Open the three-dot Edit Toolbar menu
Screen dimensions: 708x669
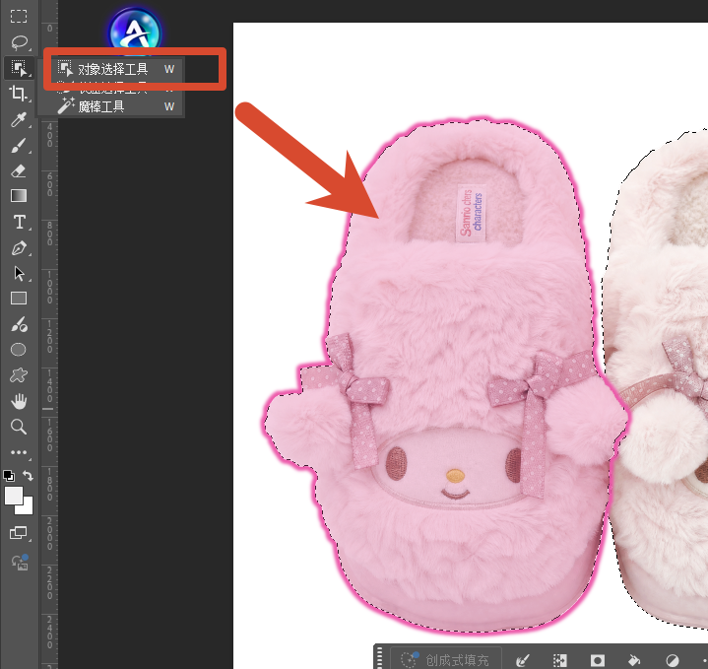coord(19,452)
